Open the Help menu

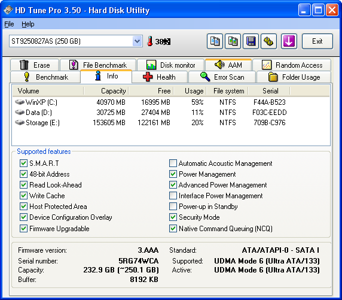point(28,24)
